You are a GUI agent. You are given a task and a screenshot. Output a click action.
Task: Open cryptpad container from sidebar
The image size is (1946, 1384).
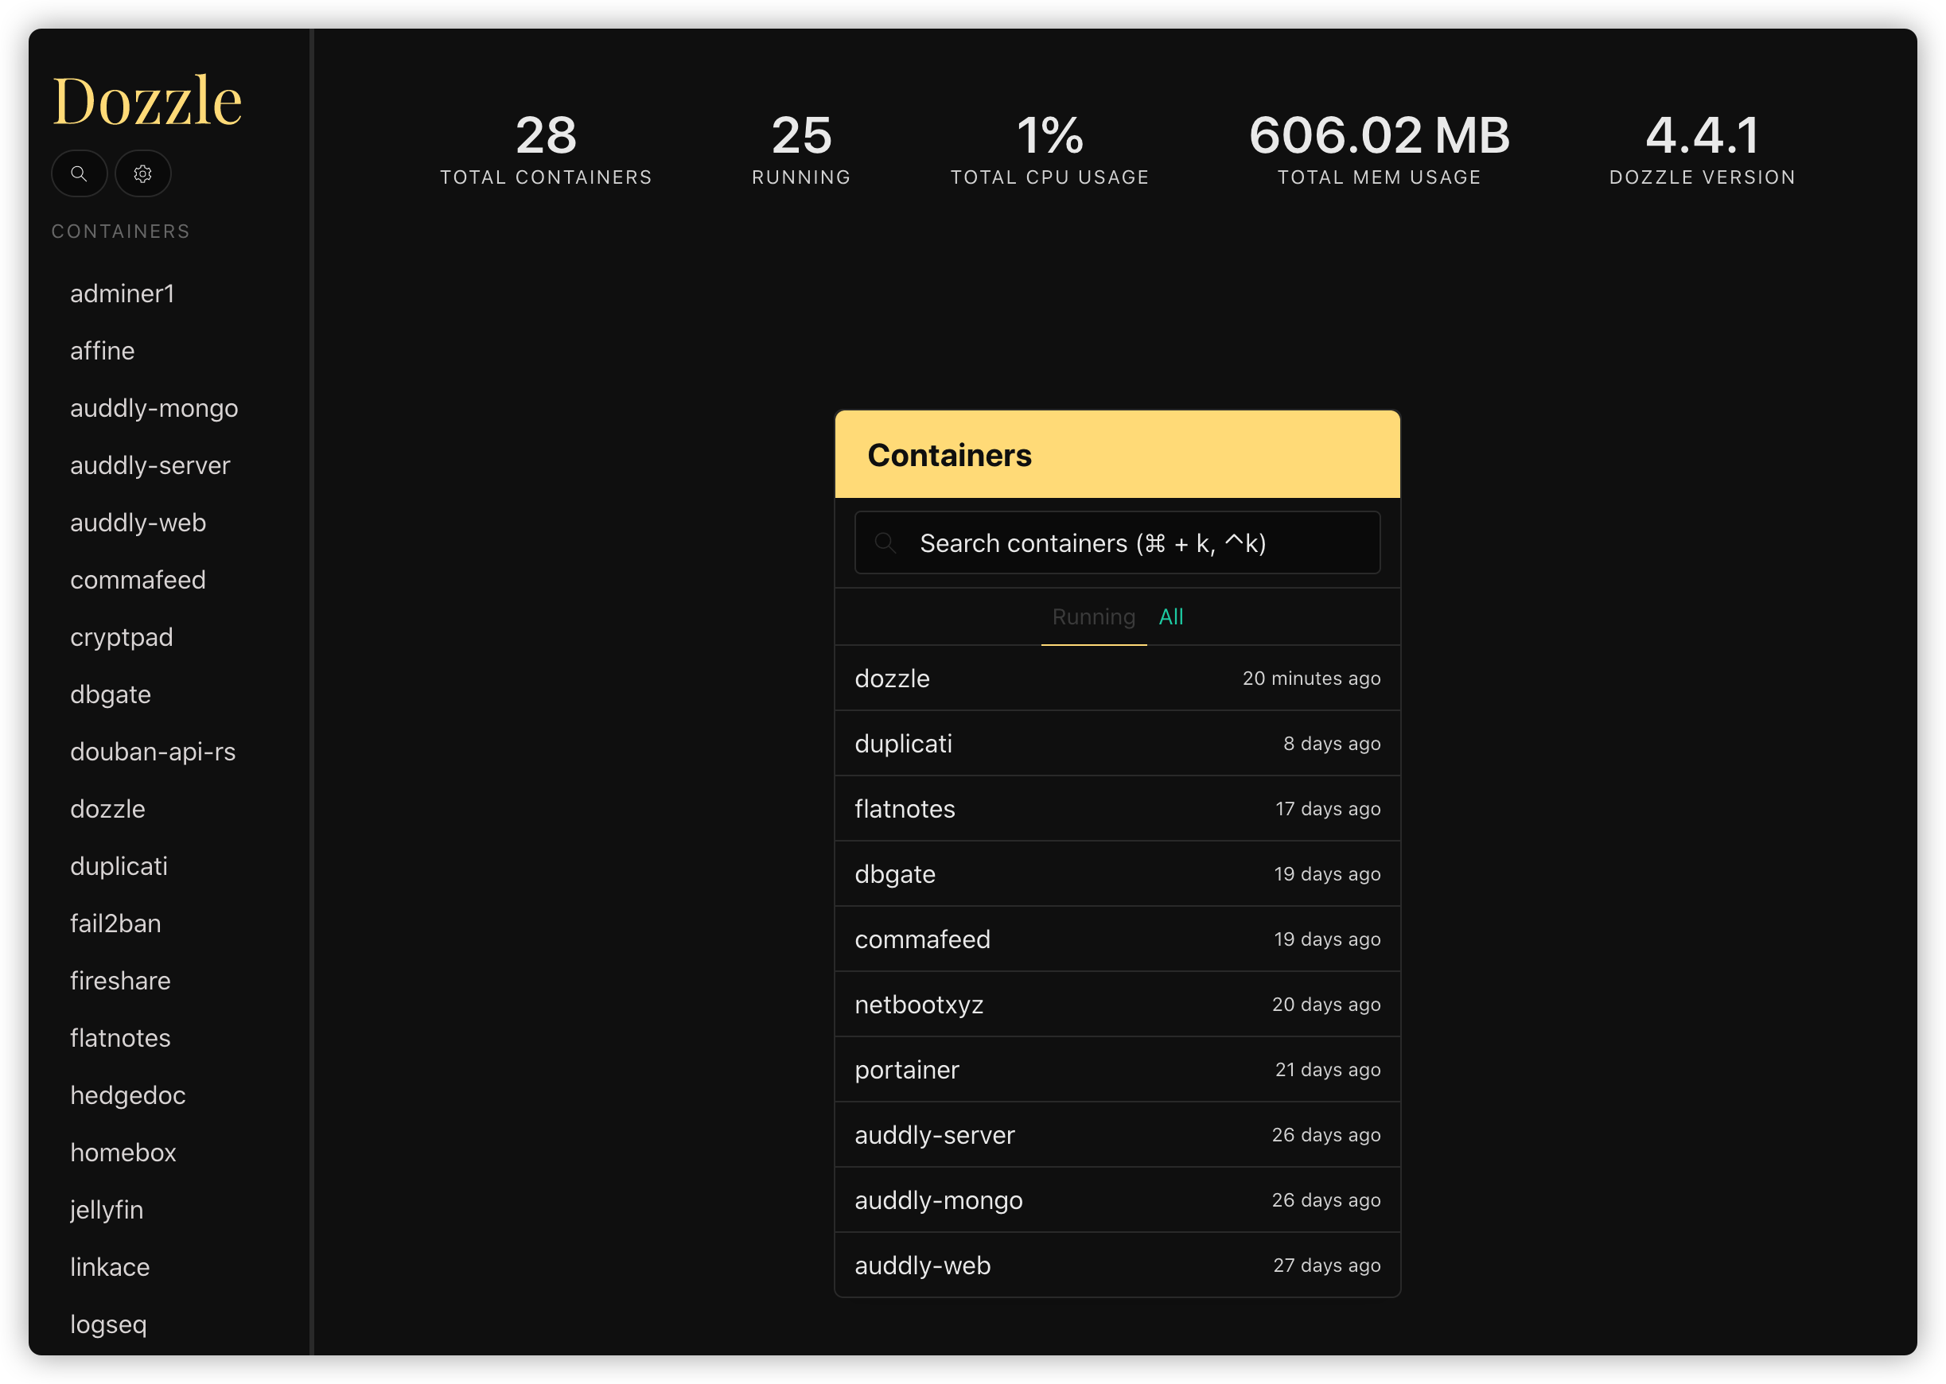[122, 637]
